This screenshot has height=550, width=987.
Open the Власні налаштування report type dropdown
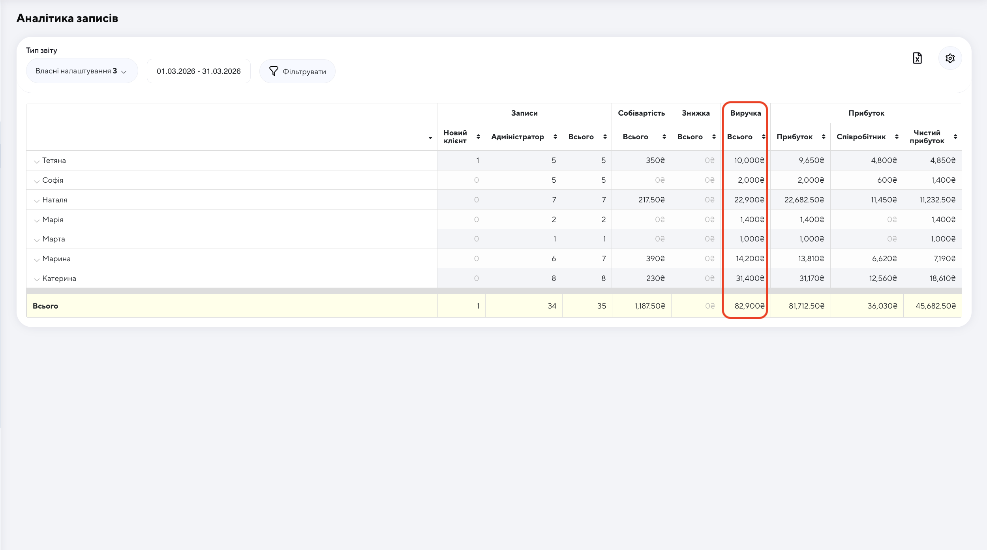pyautogui.click(x=82, y=71)
